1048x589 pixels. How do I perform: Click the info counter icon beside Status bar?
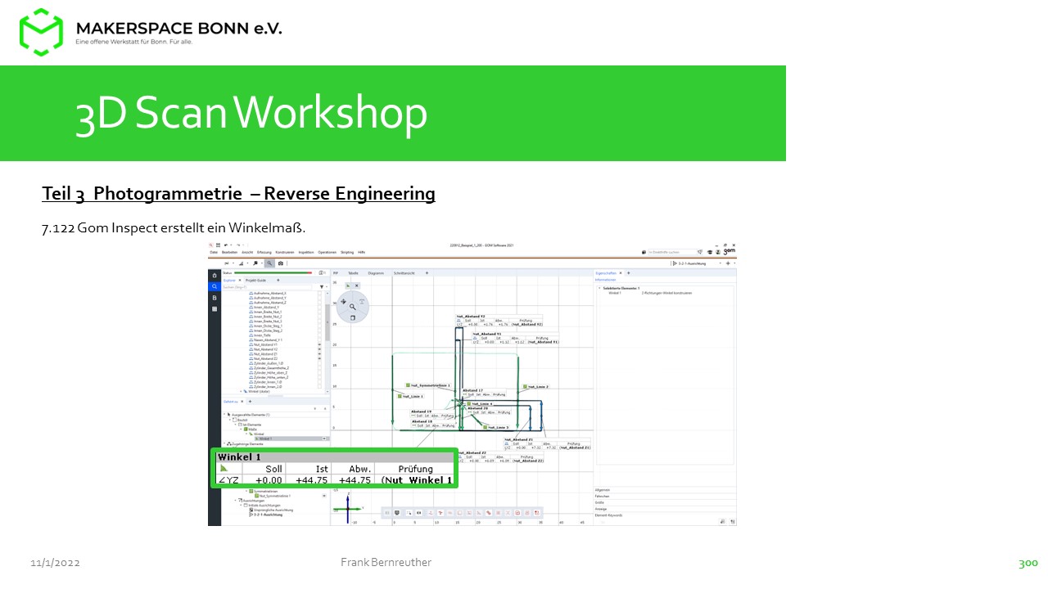[x=322, y=273]
